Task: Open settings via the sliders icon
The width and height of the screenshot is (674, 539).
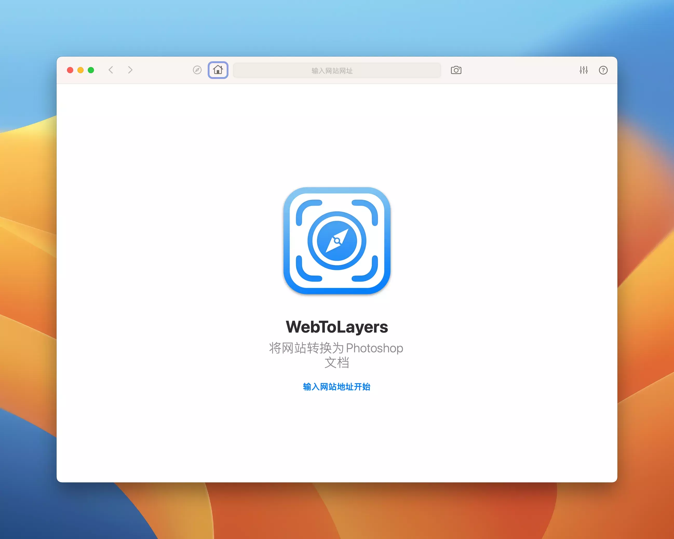Action: click(583, 70)
